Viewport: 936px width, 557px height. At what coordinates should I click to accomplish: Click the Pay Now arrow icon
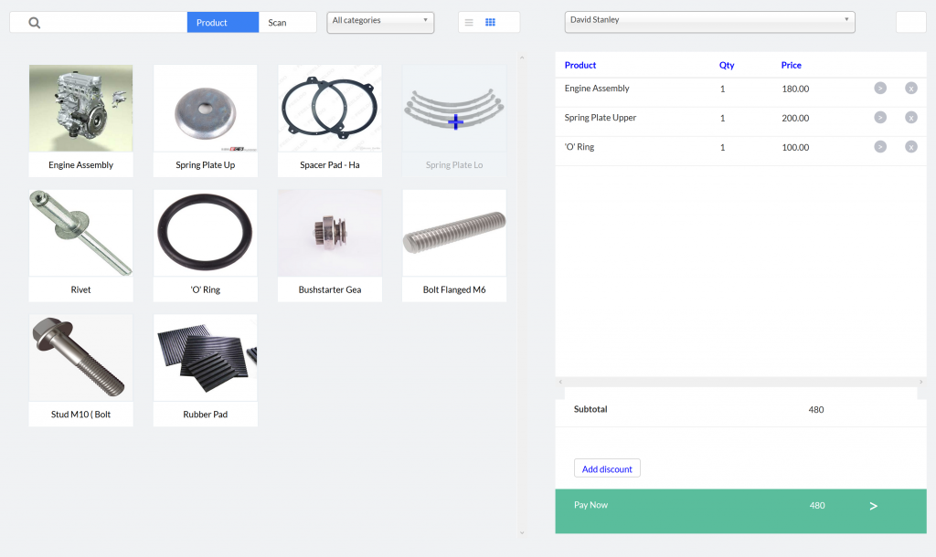pos(873,506)
